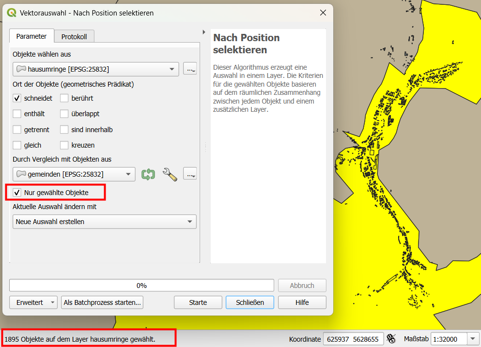Open the hausumringe layer dropdown

[x=96, y=69]
